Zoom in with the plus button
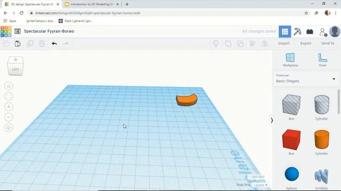 click(x=9, y=107)
